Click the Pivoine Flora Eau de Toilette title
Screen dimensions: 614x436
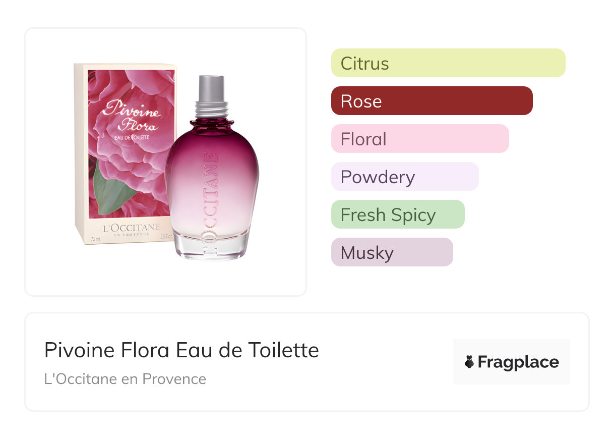(181, 350)
